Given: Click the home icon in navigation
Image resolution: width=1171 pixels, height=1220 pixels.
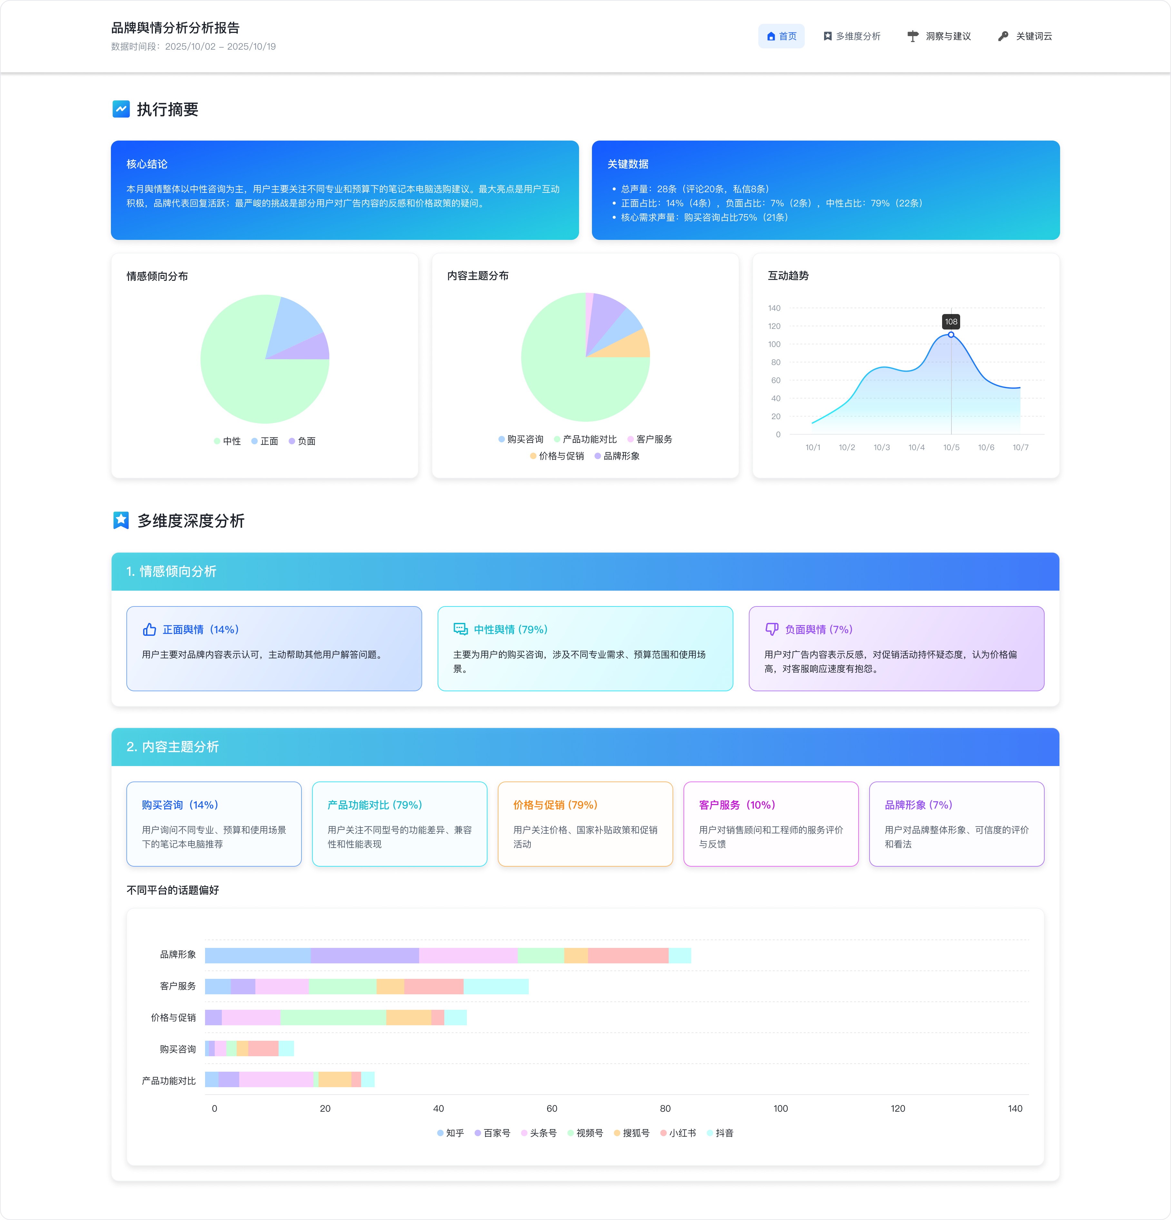Looking at the screenshot, I should (771, 36).
